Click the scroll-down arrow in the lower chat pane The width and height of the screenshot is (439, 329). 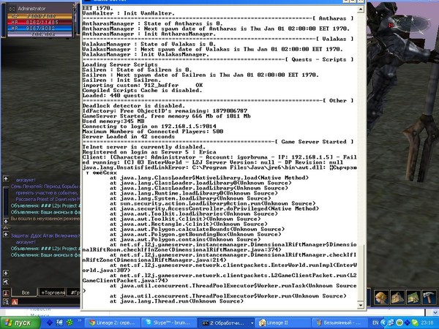coord(6,273)
